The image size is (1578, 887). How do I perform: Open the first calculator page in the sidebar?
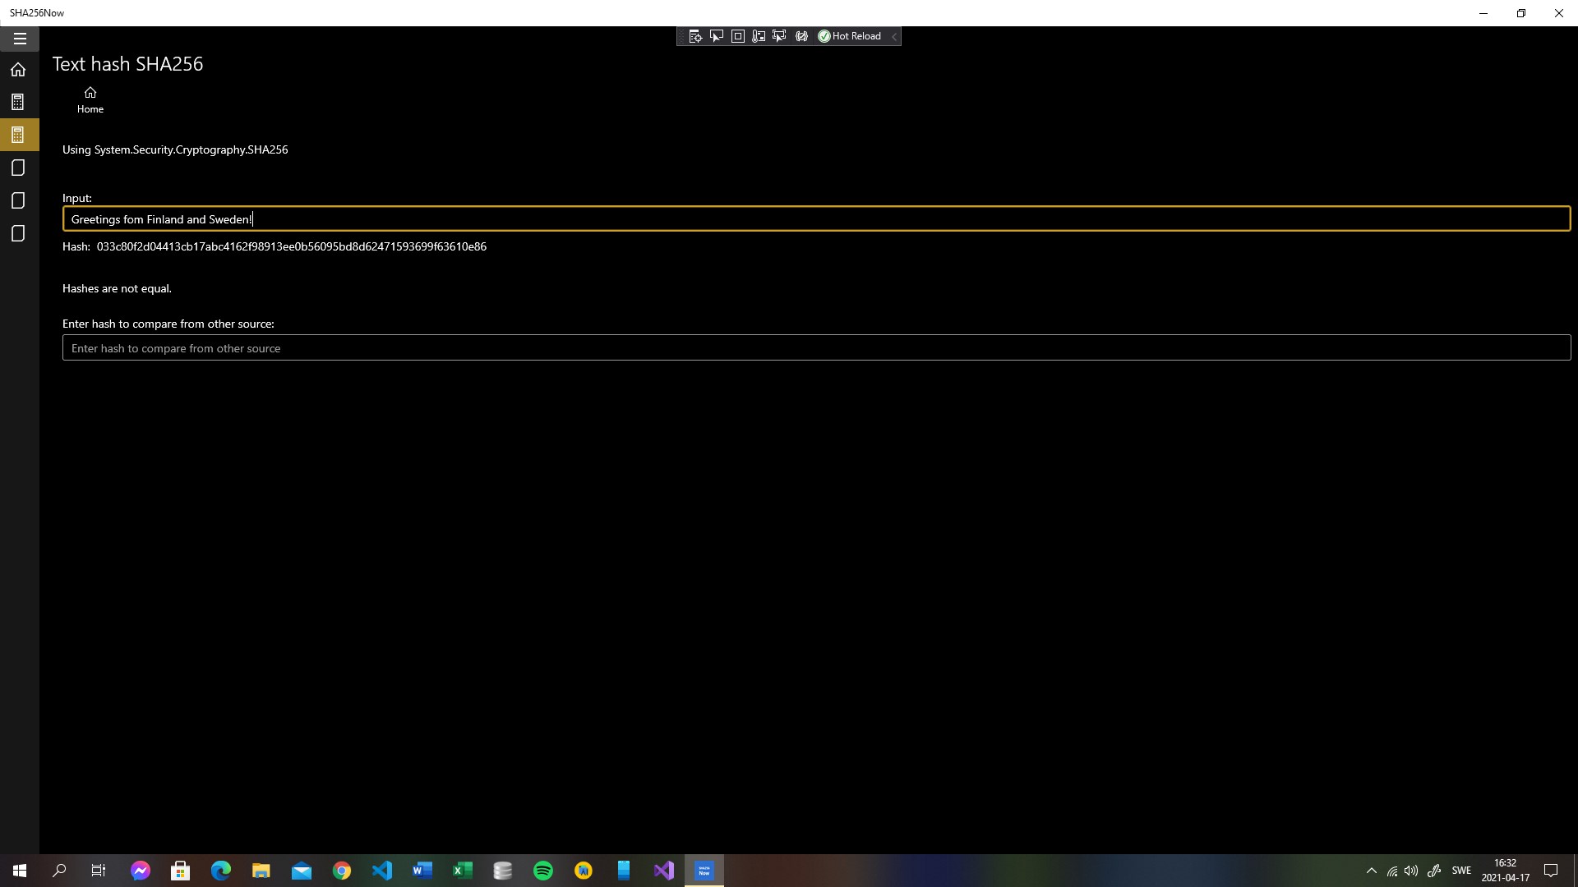[x=18, y=102]
